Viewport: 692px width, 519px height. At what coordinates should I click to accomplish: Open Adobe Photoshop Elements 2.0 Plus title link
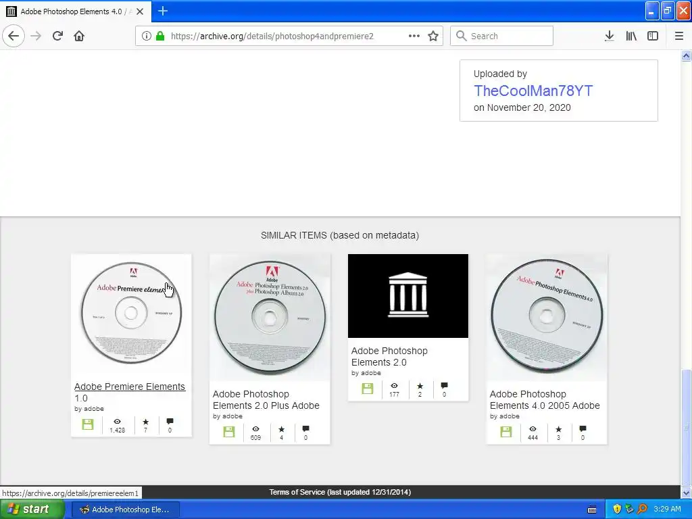[266, 399]
